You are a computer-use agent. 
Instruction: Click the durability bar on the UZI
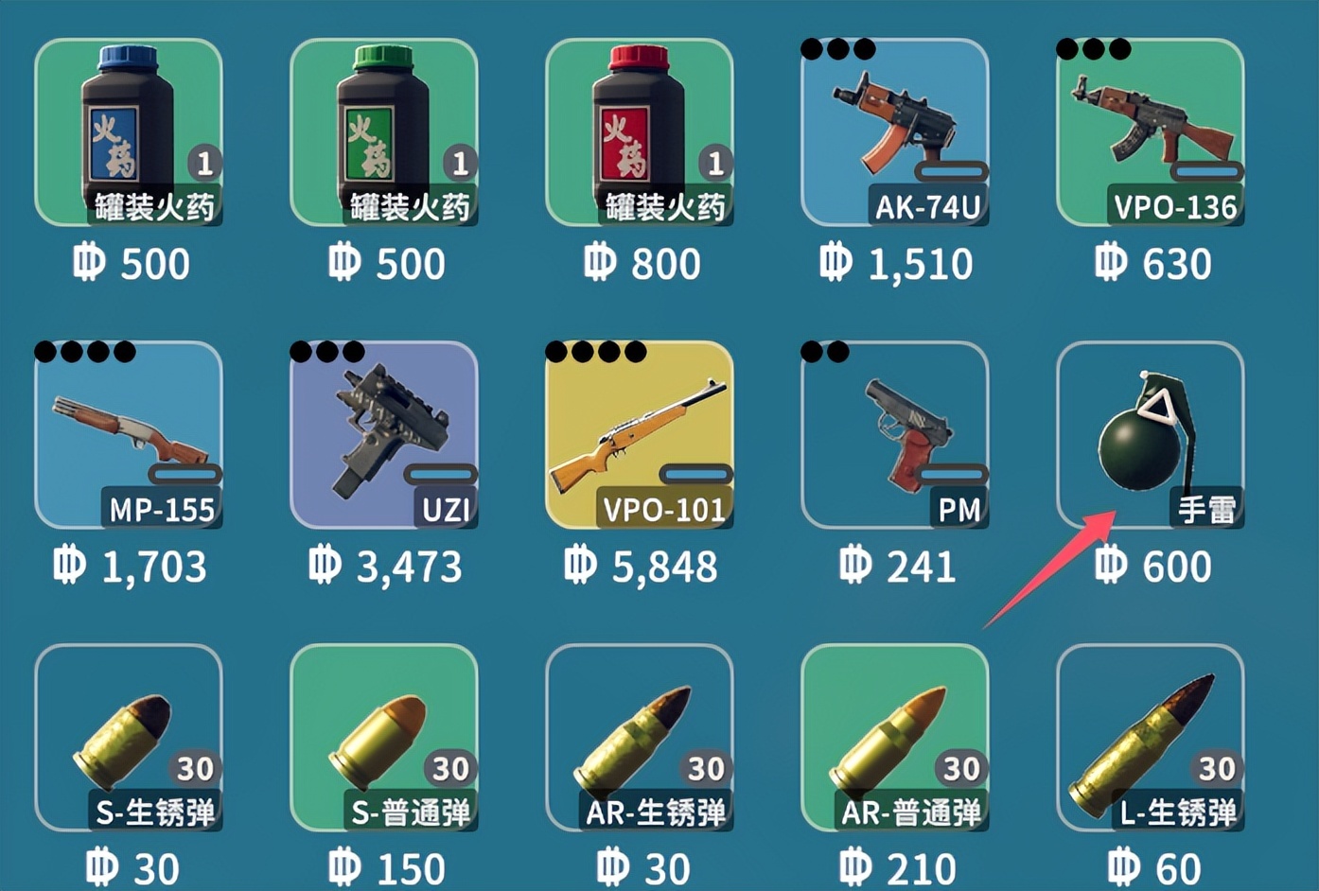pyautogui.click(x=441, y=474)
